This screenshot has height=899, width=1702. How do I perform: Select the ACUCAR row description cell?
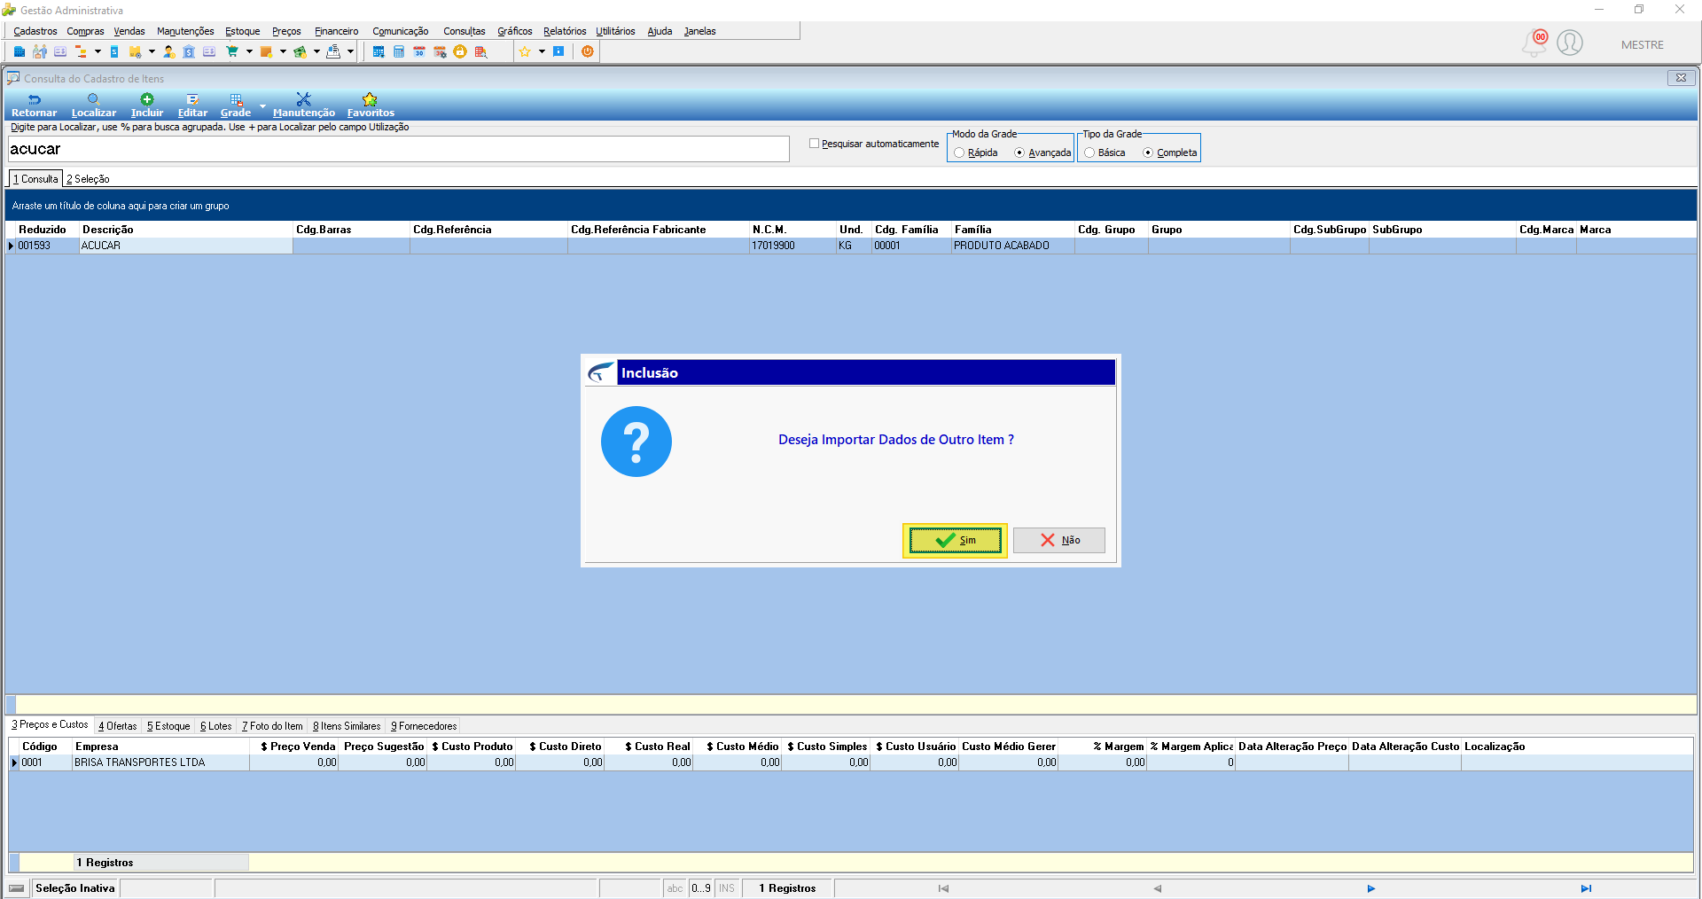(186, 246)
